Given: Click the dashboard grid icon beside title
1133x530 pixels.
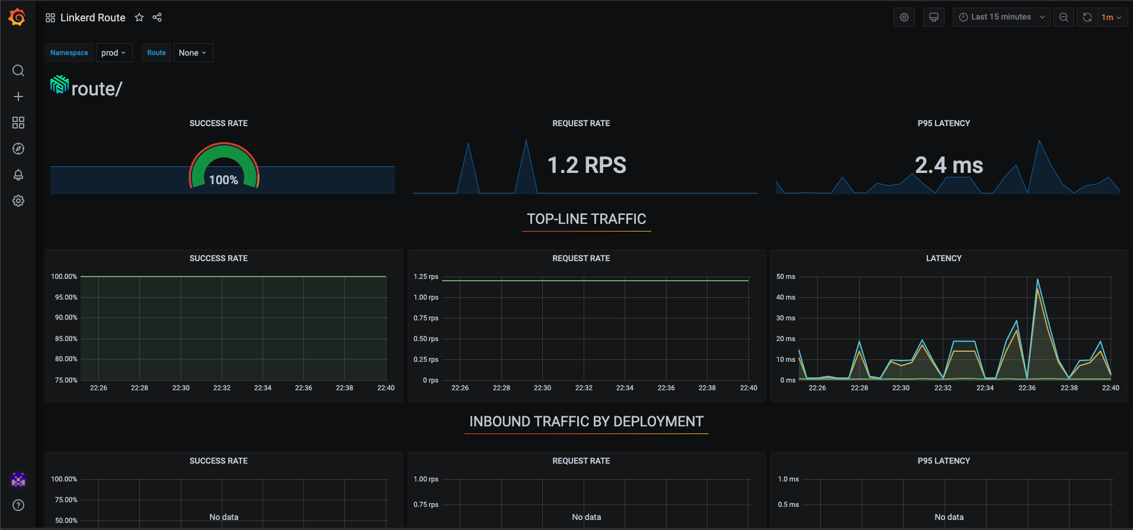Looking at the screenshot, I should (x=50, y=18).
